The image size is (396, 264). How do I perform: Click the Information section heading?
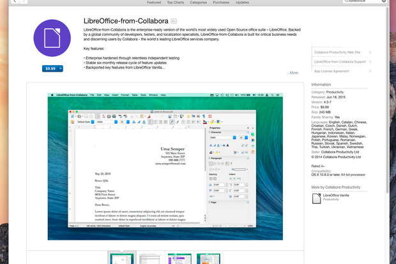click(x=321, y=84)
